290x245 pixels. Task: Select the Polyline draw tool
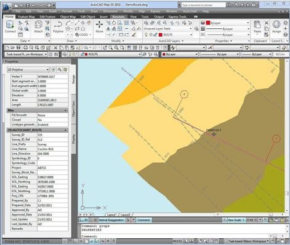click(58, 27)
